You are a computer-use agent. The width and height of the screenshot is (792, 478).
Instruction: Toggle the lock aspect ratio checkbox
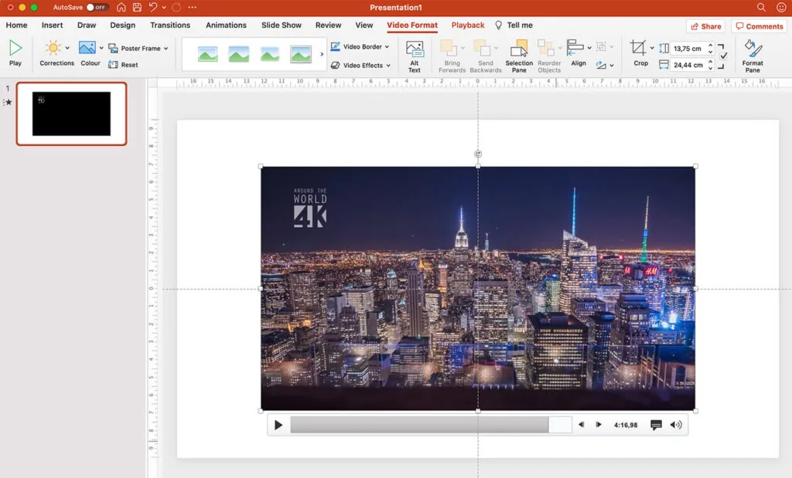coord(723,56)
